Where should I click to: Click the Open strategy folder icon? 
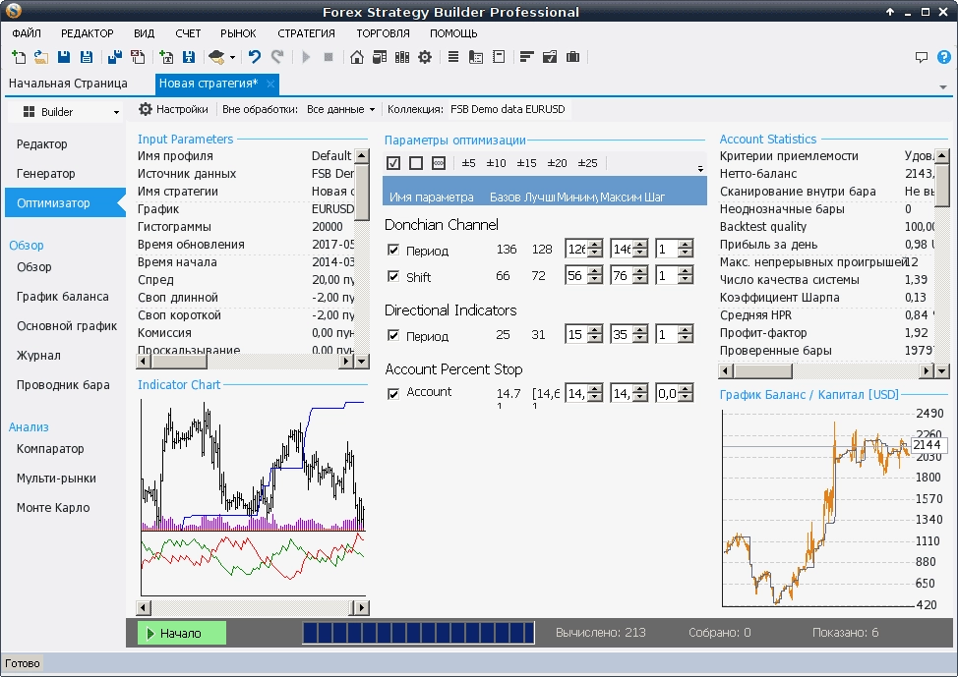coord(41,57)
